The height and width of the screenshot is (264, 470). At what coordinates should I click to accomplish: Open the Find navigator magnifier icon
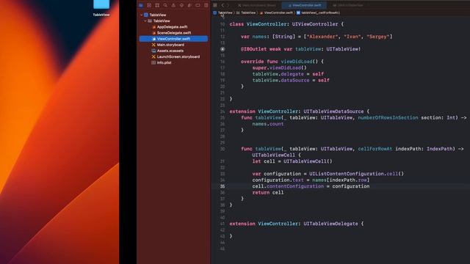coord(165,5)
